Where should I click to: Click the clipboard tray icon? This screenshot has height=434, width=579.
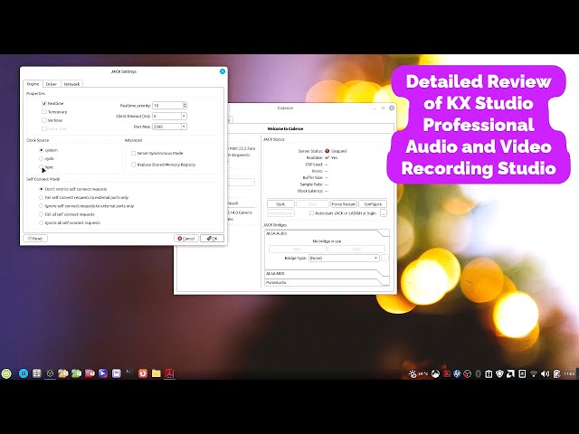click(489, 373)
